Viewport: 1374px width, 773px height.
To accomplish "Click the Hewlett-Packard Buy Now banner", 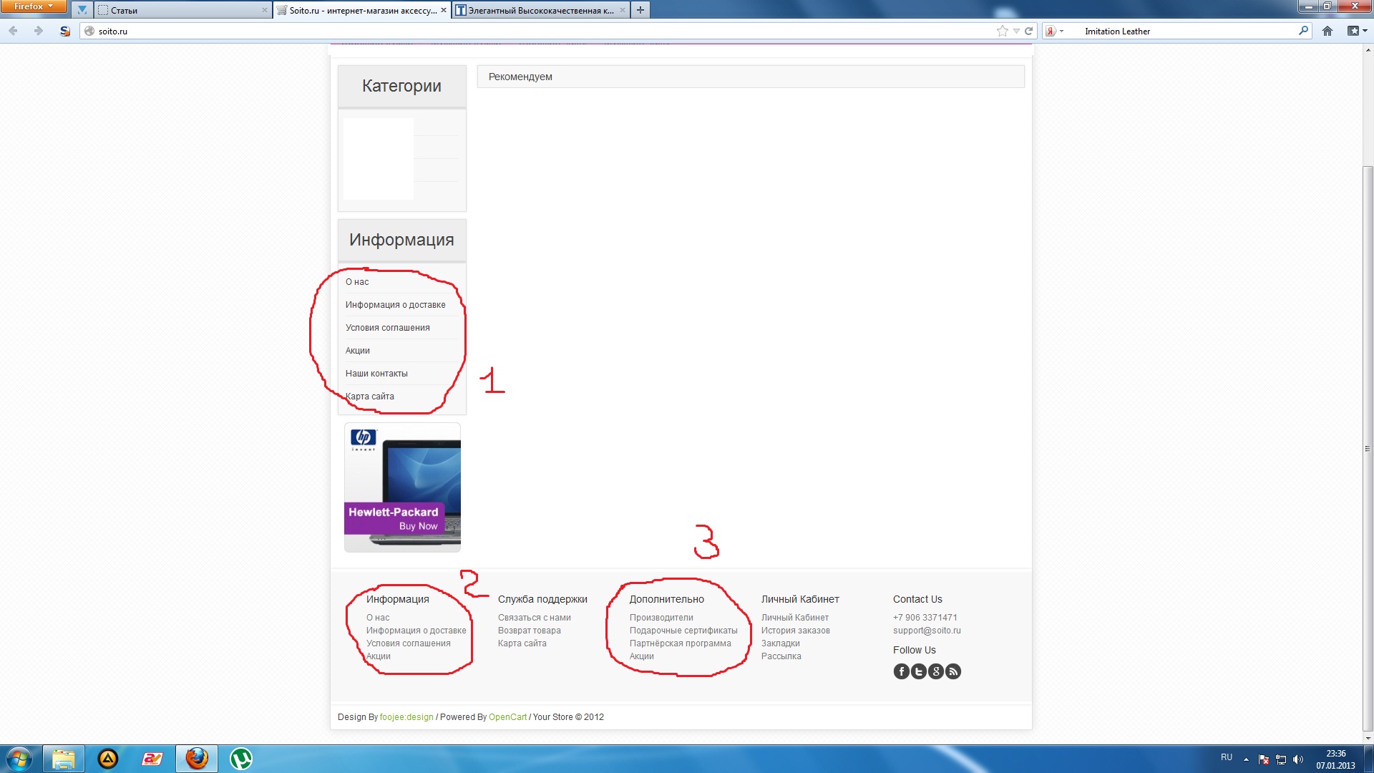I will [402, 487].
